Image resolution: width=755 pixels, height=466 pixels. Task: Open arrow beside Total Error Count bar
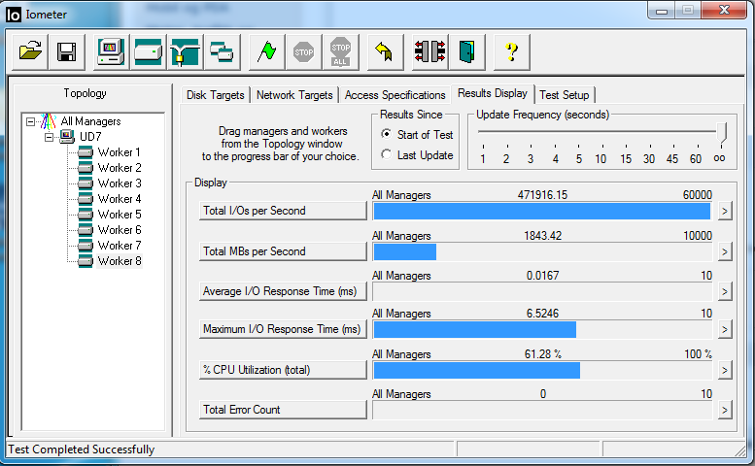point(725,411)
